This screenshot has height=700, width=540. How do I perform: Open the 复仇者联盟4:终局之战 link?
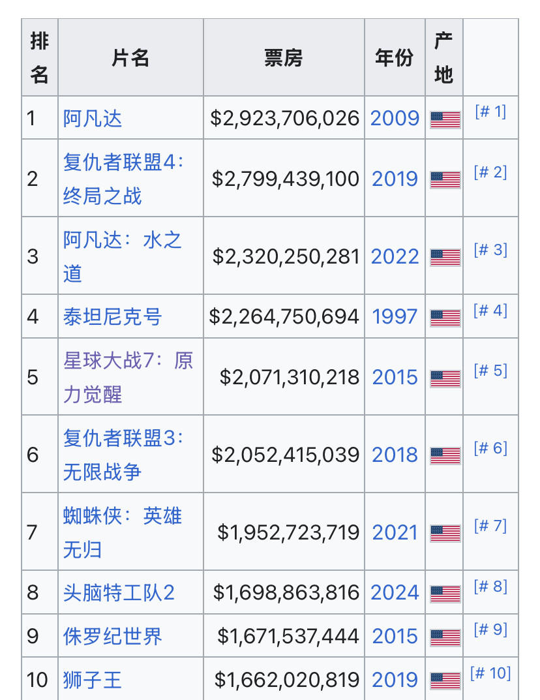[124, 179]
